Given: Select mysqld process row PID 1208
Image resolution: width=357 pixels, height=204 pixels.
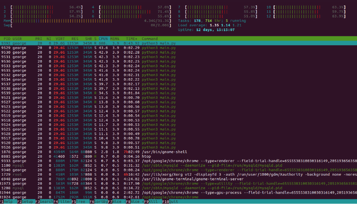Looking at the screenshot, I should (x=179, y=188).
